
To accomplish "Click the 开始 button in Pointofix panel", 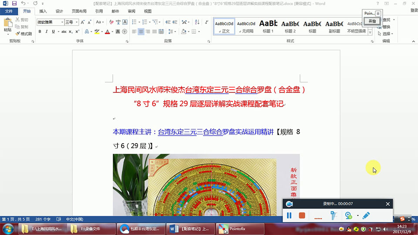I will (x=372, y=21).
